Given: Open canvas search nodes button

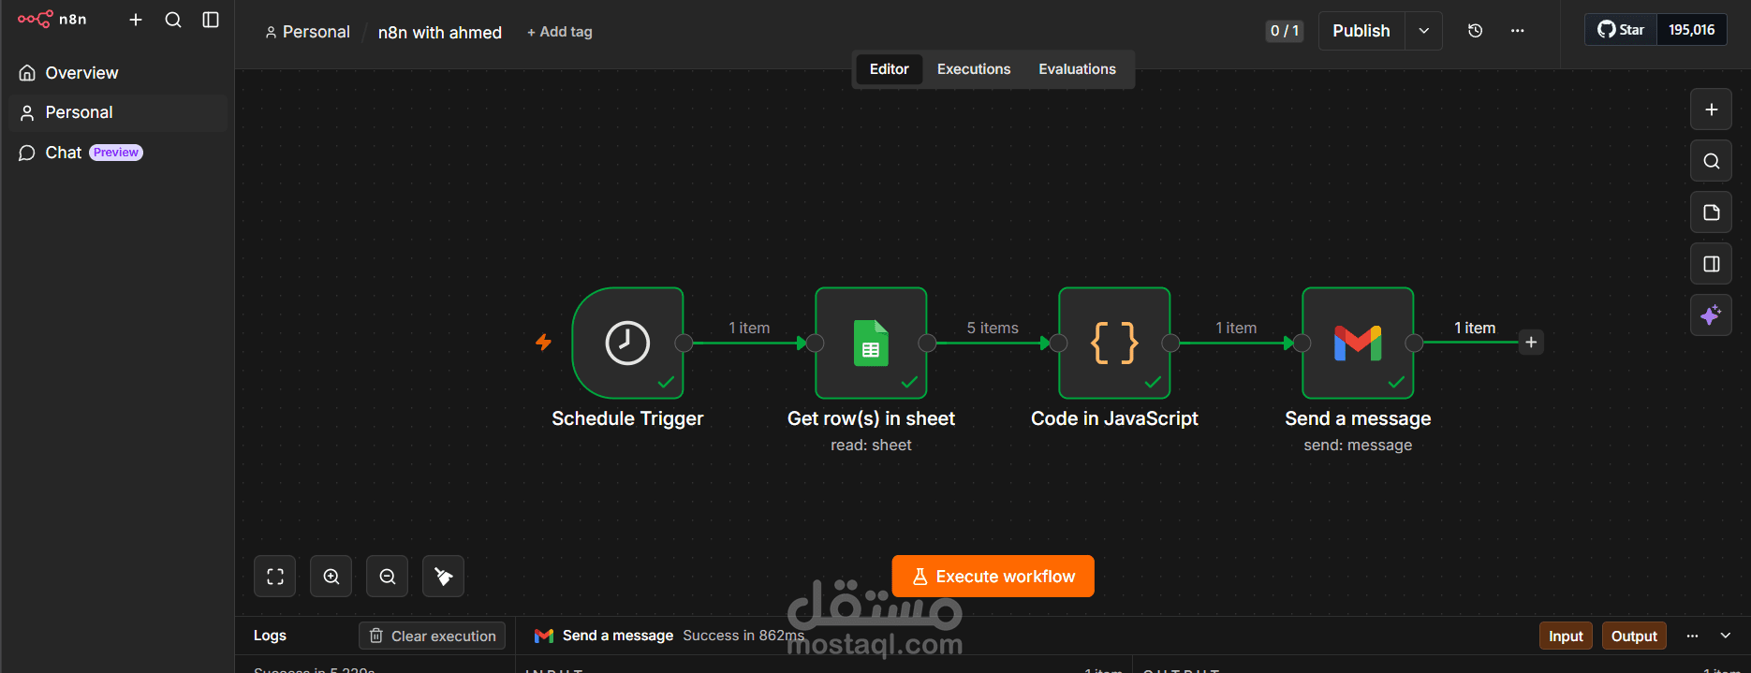Looking at the screenshot, I should point(1711,161).
